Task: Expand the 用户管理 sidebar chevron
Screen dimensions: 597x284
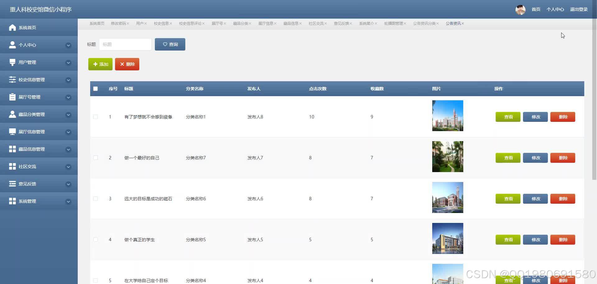Action: pyautogui.click(x=68, y=63)
